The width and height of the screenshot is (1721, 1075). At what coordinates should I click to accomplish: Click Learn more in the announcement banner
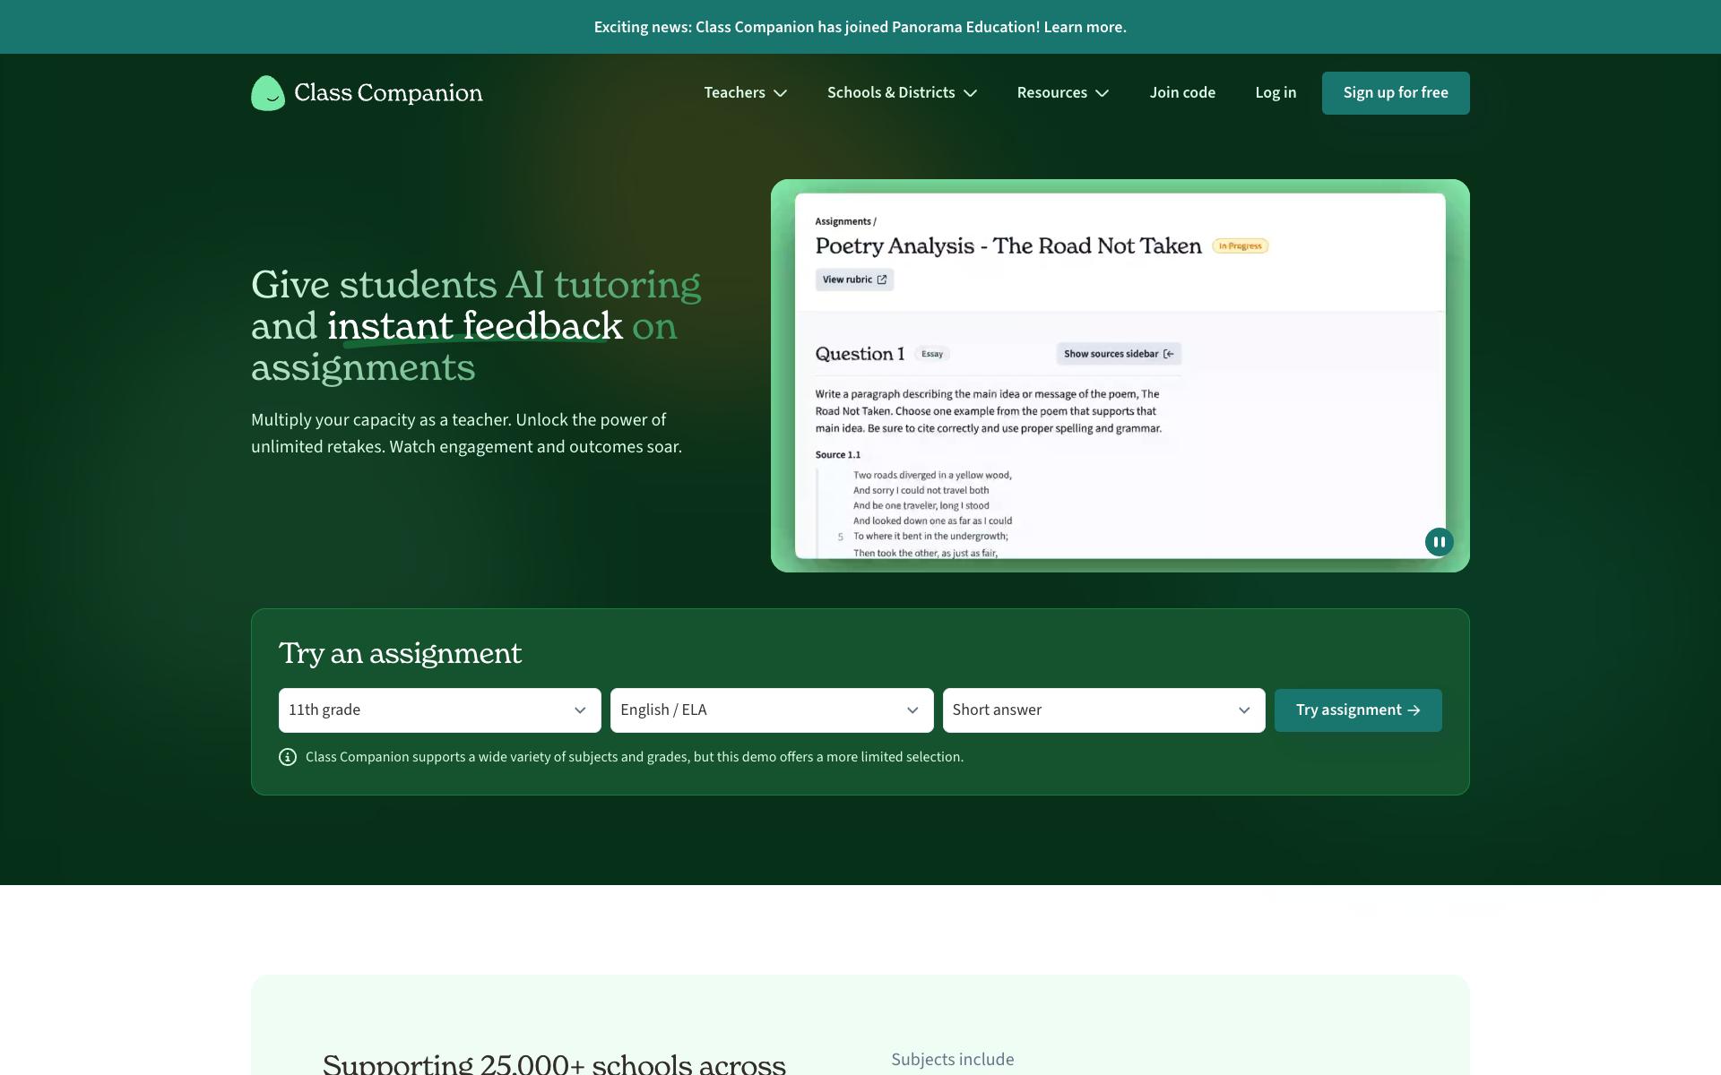click(1085, 28)
